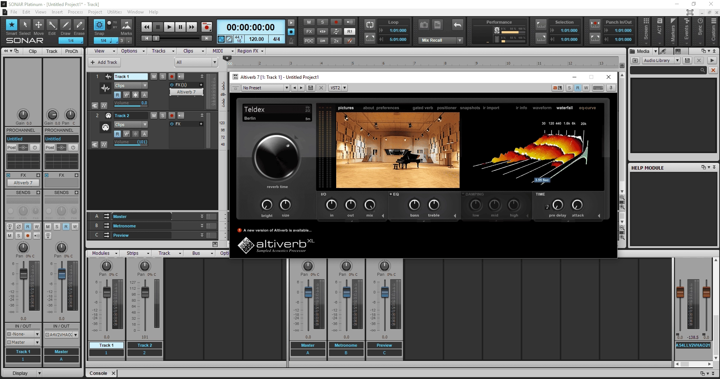The image size is (720, 379).
Task: Open Altiverb snapshots tab
Action: (470, 108)
